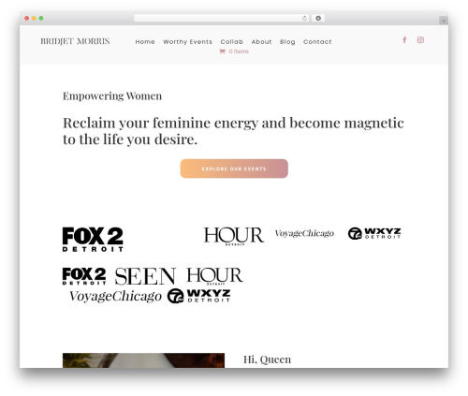The image size is (468, 396).
Task: Open the Instagram social icon
Action: pyautogui.click(x=420, y=40)
